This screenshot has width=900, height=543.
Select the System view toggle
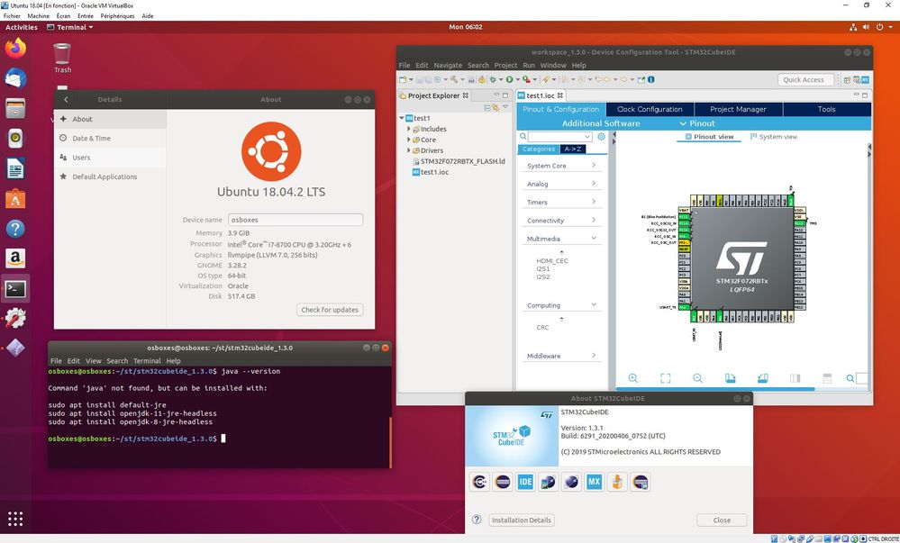[773, 137]
